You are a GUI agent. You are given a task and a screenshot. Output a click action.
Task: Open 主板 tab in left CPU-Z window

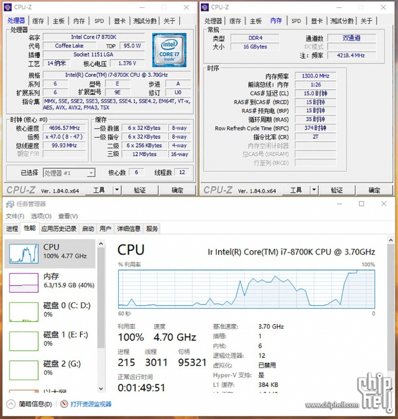[58, 21]
